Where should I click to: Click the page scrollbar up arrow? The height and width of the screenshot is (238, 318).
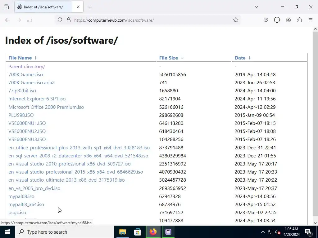pos(315,29)
